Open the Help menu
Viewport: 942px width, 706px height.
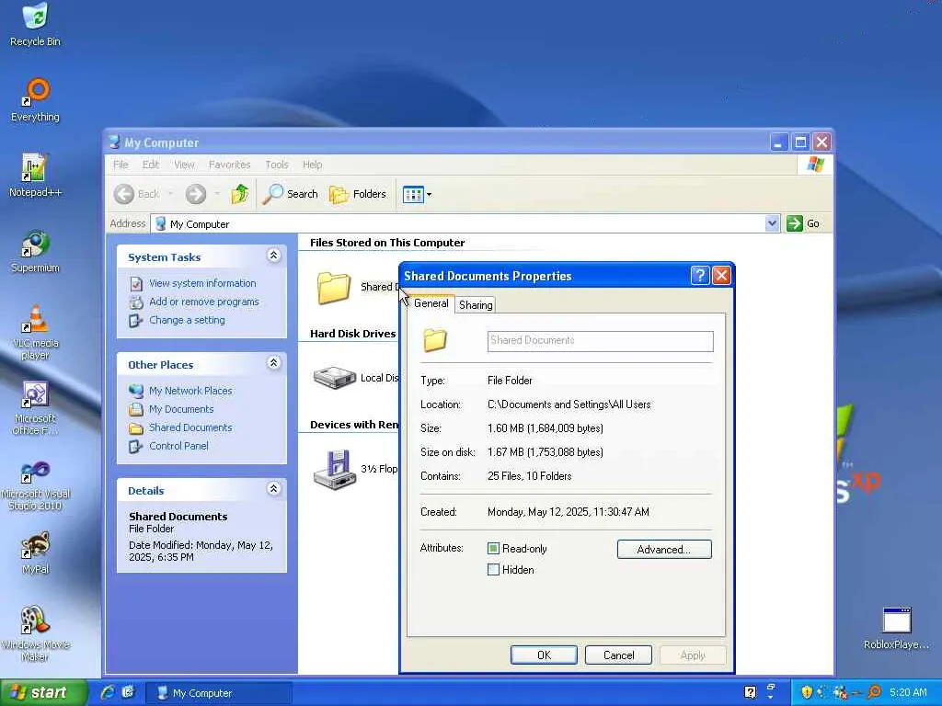[313, 165]
